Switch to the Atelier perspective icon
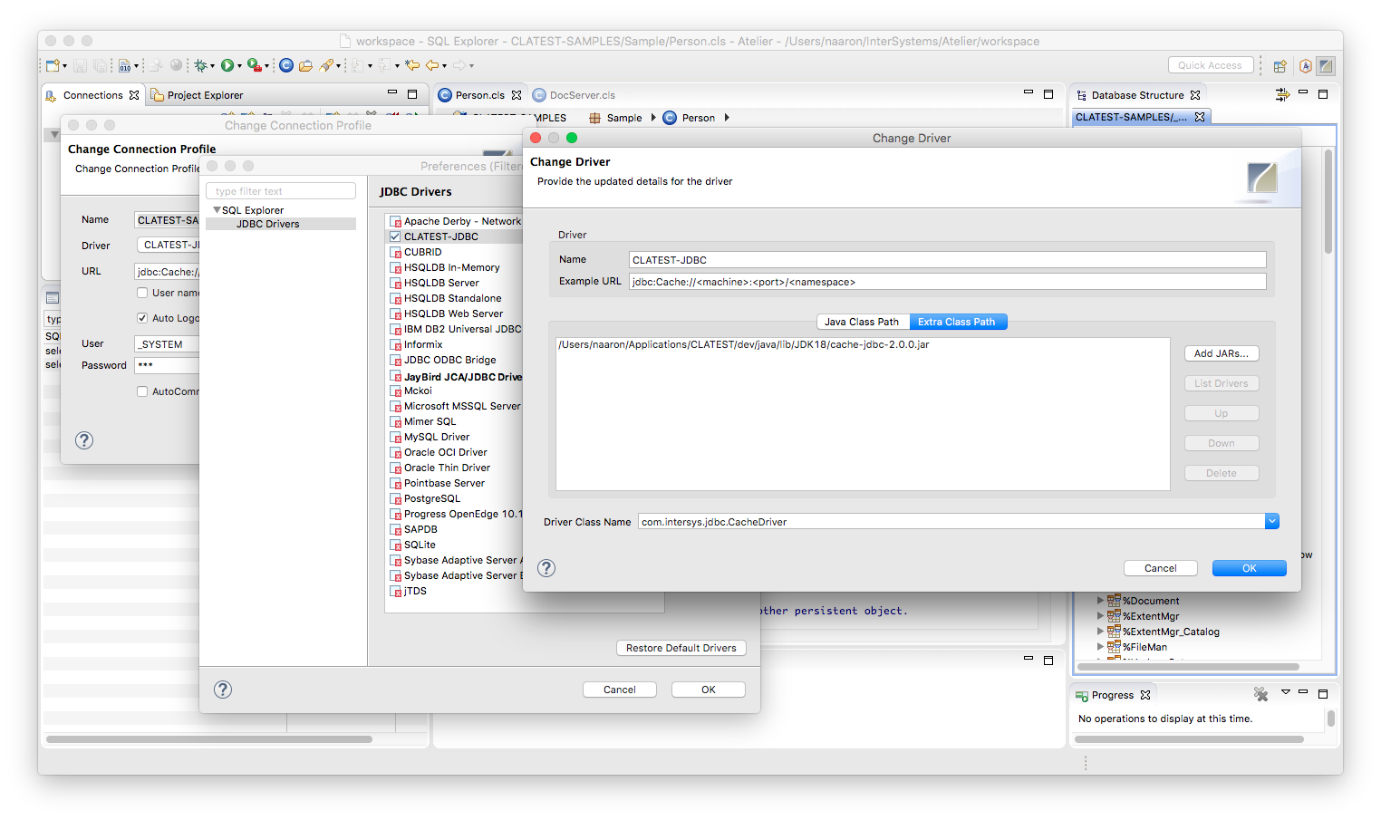 pyautogui.click(x=1306, y=65)
